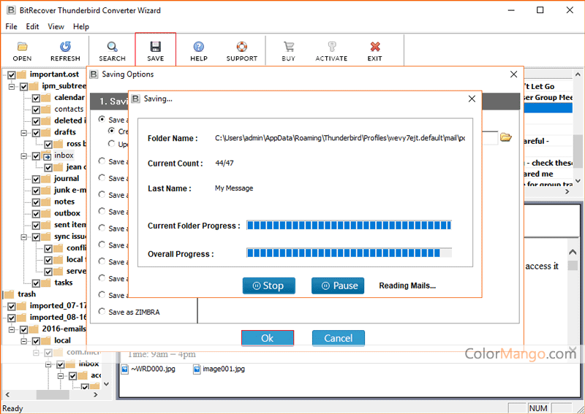Open the View menu
The image size is (585, 414).
56,26
